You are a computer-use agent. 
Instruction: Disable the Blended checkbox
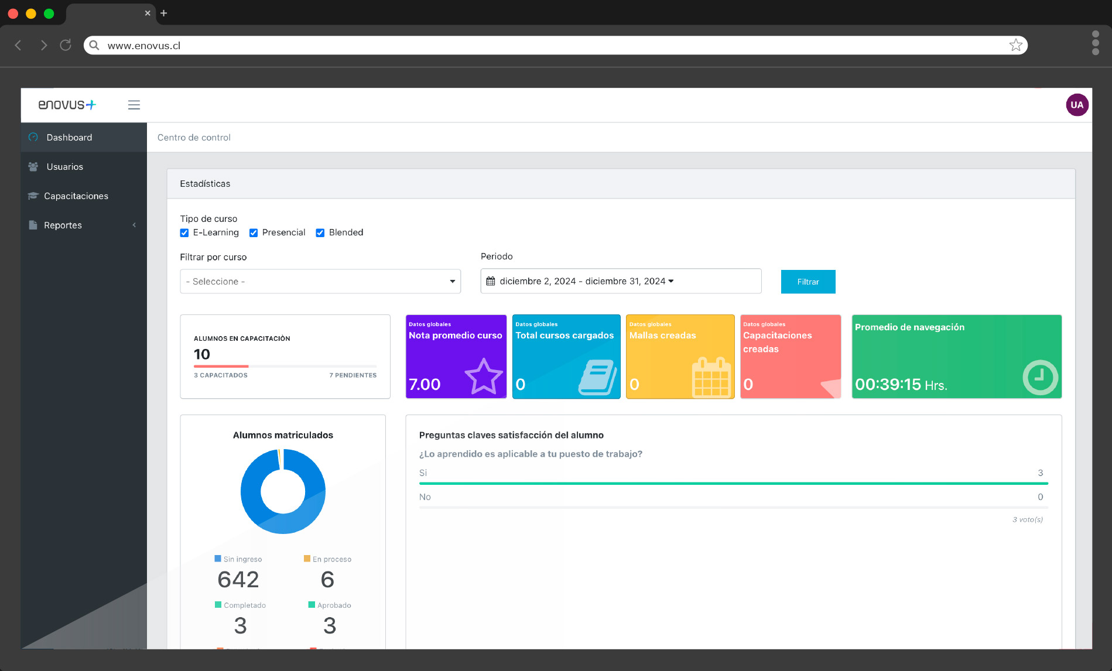click(x=320, y=233)
